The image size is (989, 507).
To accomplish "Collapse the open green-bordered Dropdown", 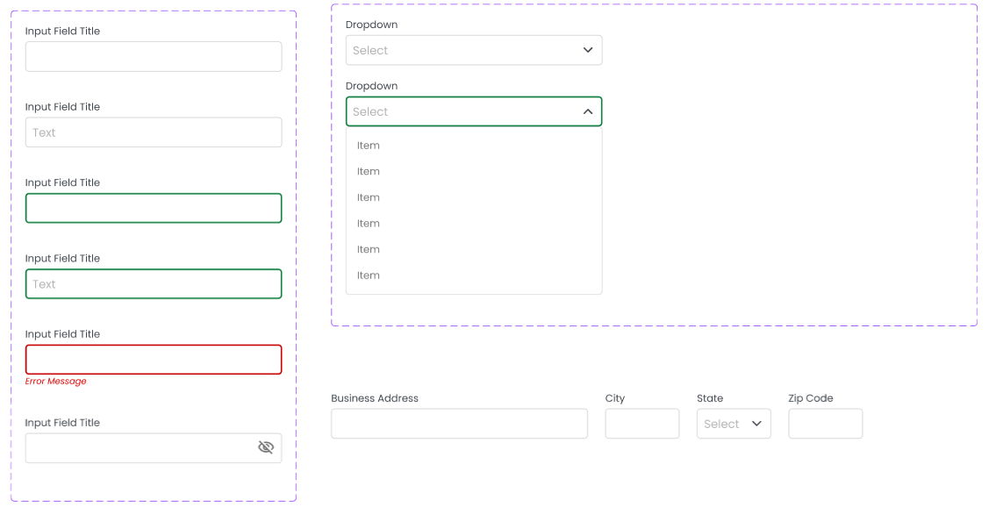I will (x=474, y=111).
